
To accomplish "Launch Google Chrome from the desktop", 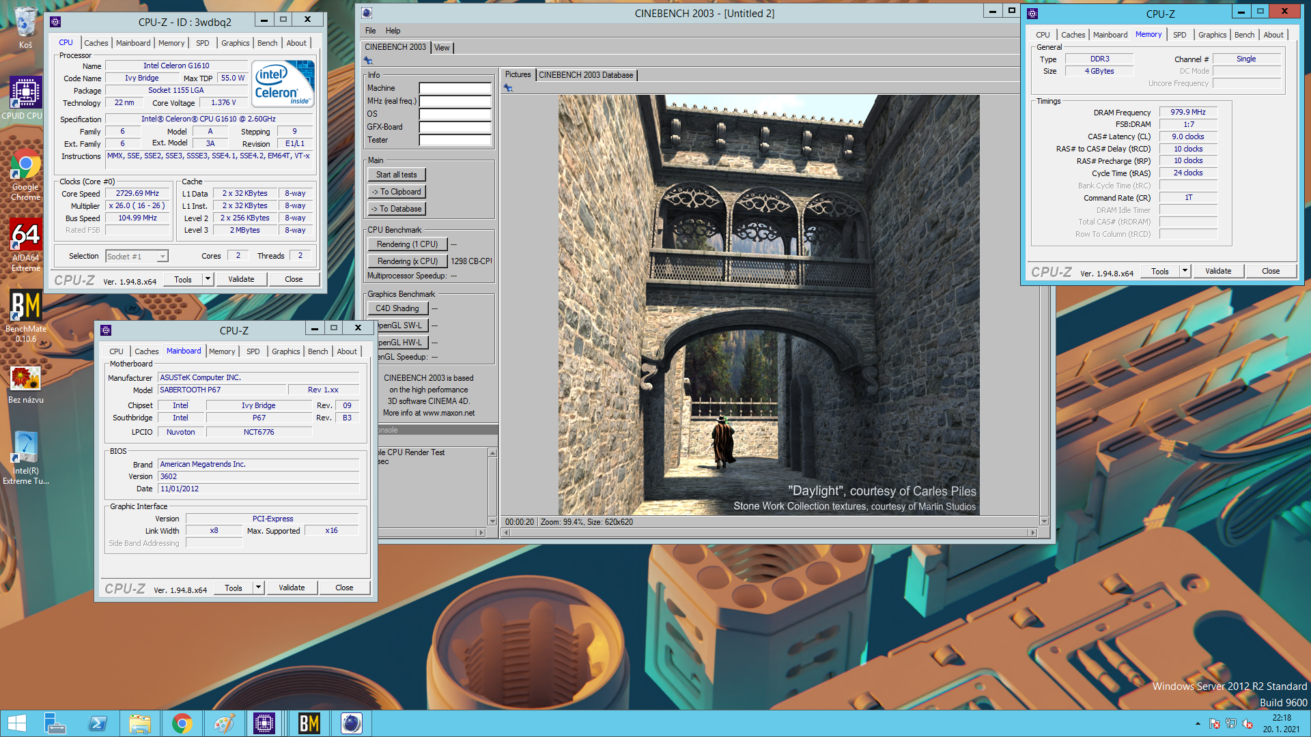I will 25,175.
